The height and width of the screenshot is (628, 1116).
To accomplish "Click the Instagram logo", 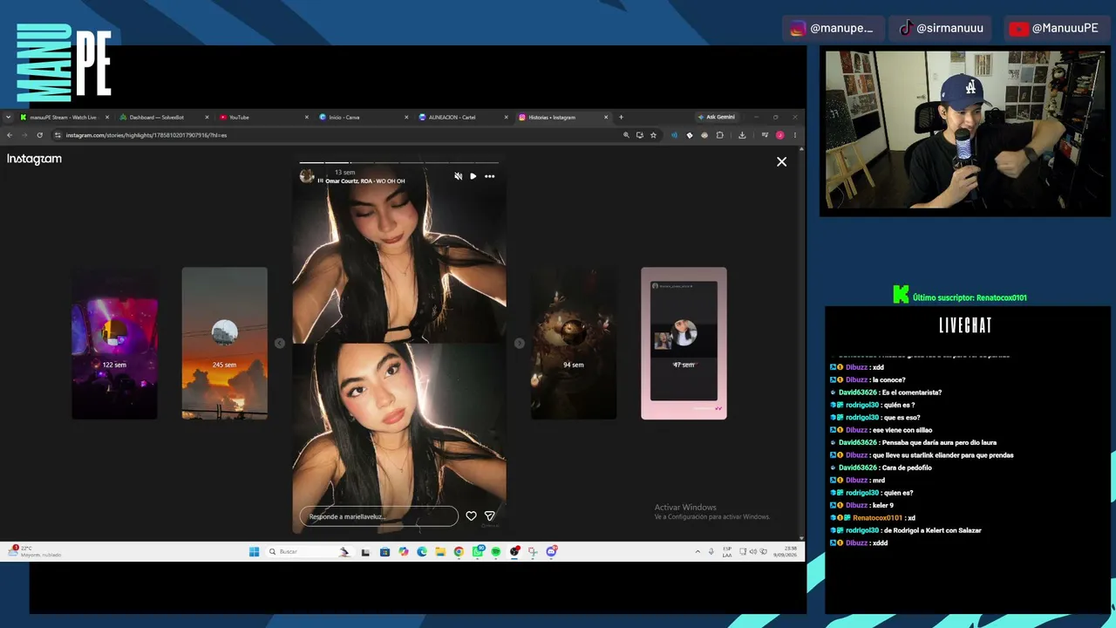I will [x=34, y=159].
